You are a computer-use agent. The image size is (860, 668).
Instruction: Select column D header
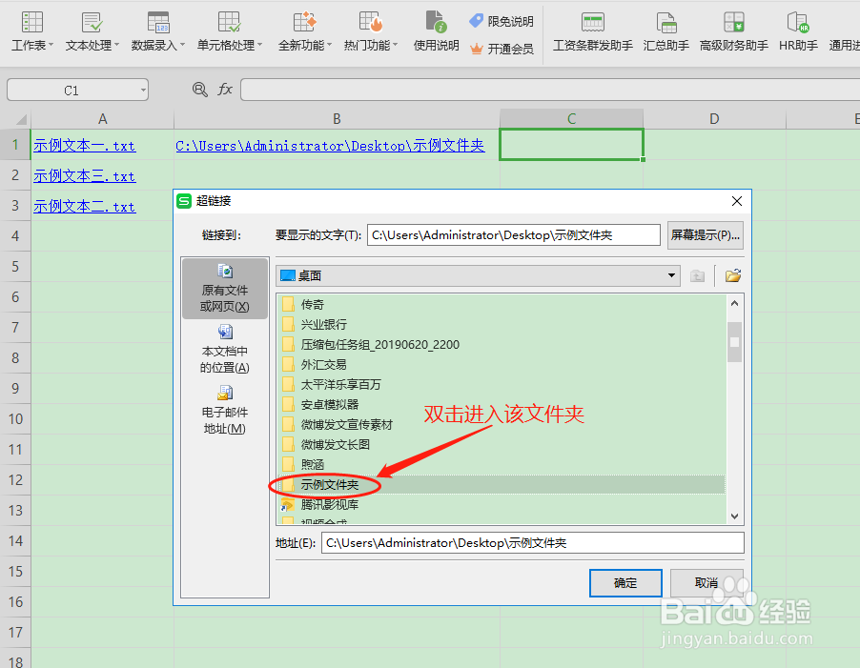click(x=714, y=118)
